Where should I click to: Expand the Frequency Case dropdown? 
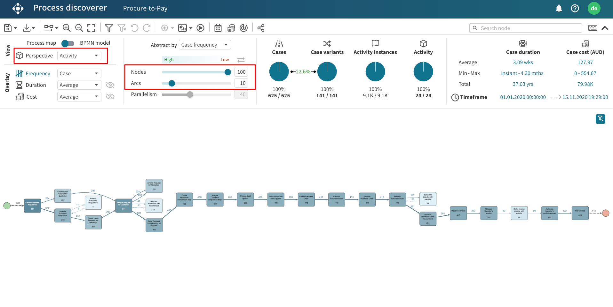(x=79, y=74)
